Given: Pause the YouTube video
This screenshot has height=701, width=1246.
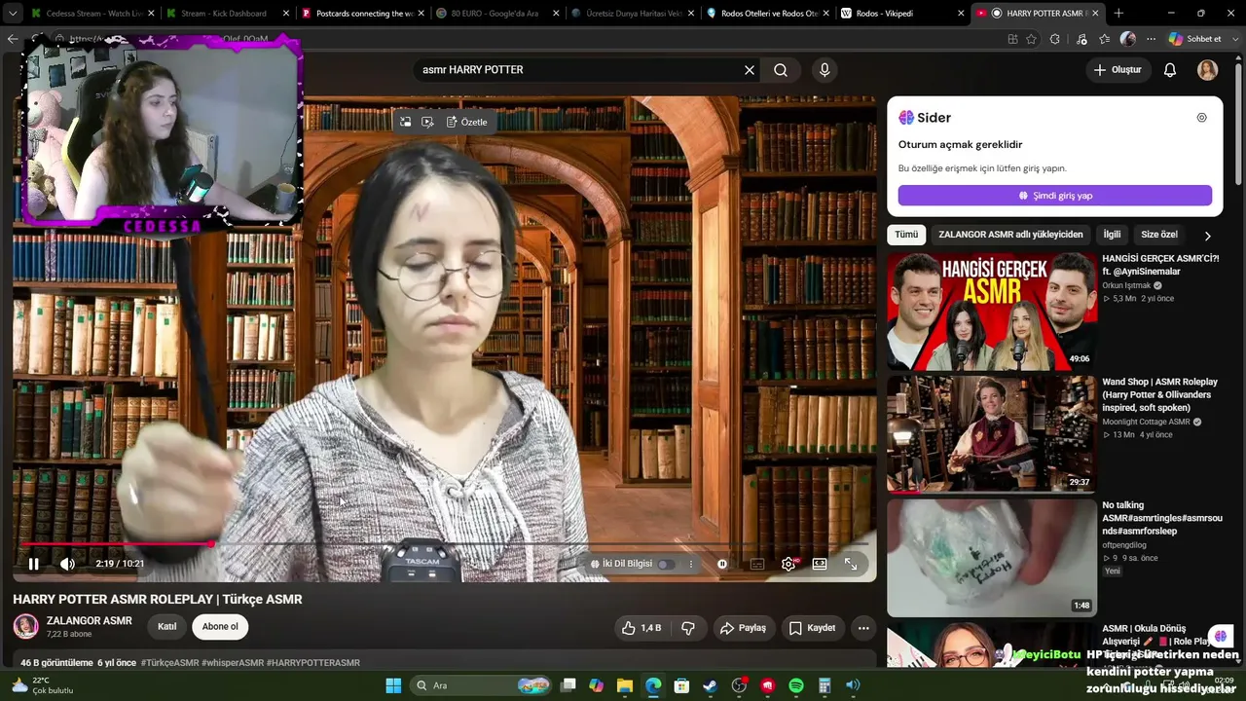Looking at the screenshot, I should pos(34,564).
